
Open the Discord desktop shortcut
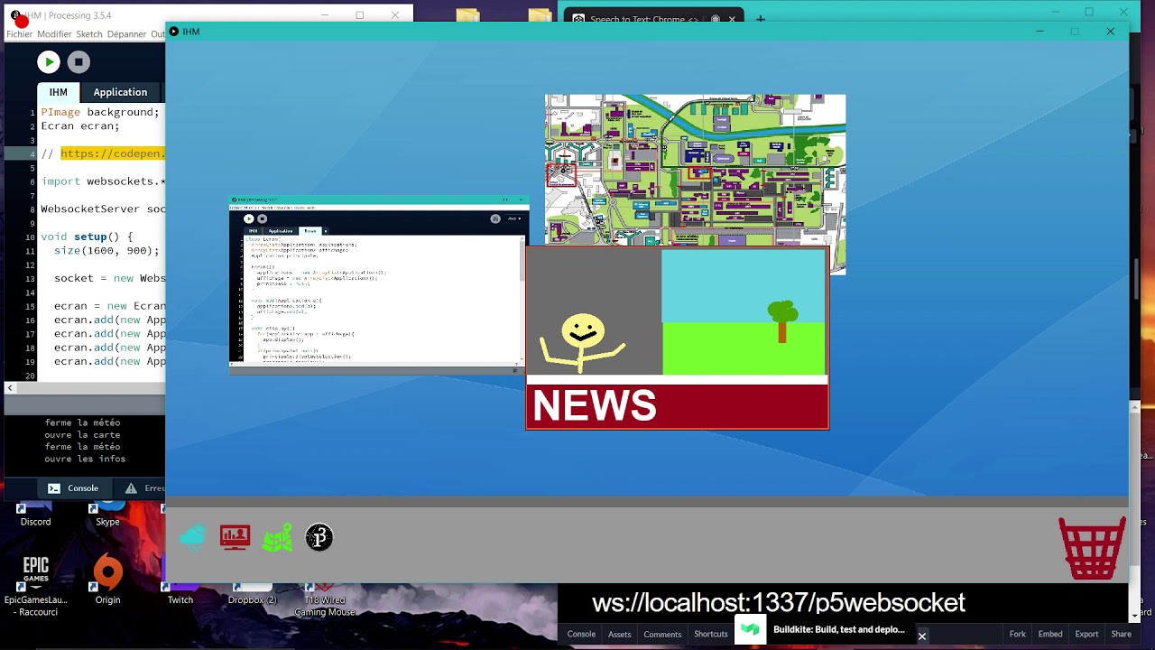point(36,515)
